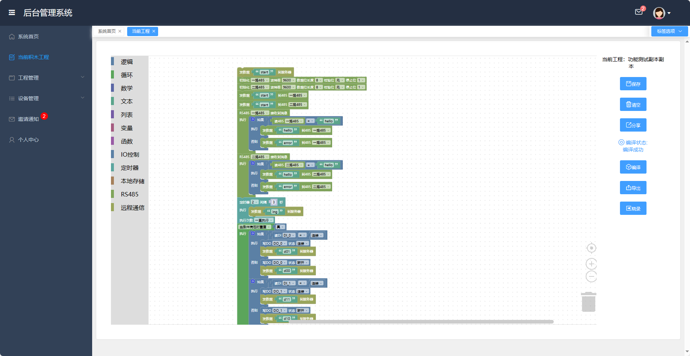The image size is (690, 356).
Task: Close the 当前工程 tab
Action: coord(154,31)
